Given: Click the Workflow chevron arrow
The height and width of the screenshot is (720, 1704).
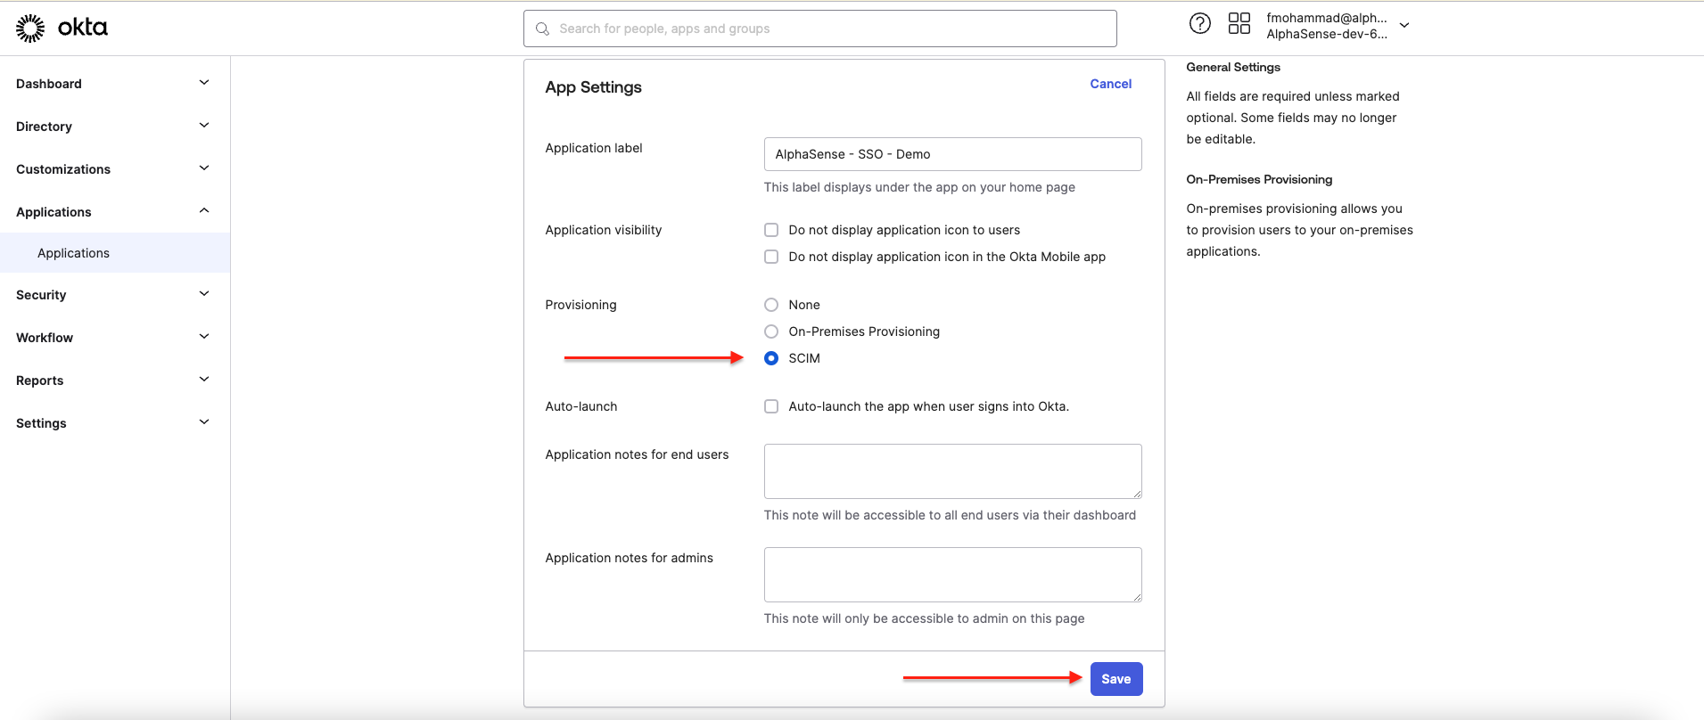Looking at the screenshot, I should coord(204,337).
